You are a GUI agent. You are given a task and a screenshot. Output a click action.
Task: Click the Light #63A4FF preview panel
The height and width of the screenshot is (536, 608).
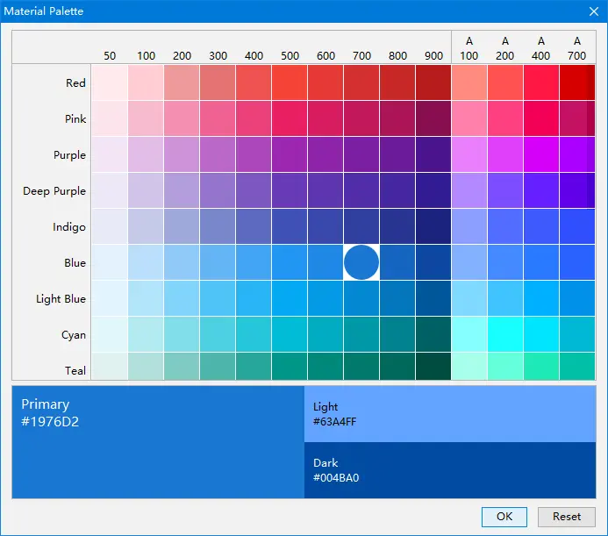pyautogui.click(x=450, y=414)
